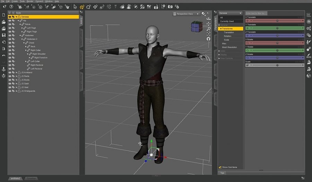Expand the JS Vest tree node

pyautogui.click(x=16, y=87)
